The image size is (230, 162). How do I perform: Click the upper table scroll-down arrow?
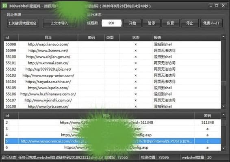coord(223,106)
